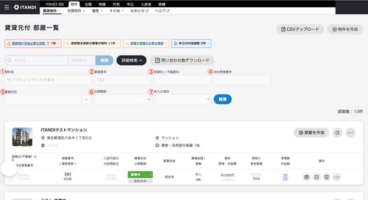Click the CSVアップロード button
This screenshot has height=200, width=368.
pos(300,29)
